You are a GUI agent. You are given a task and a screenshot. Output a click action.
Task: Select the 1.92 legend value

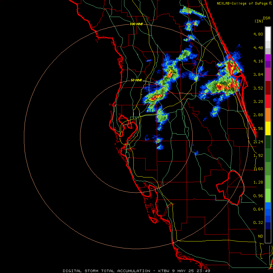pos(258,156)
